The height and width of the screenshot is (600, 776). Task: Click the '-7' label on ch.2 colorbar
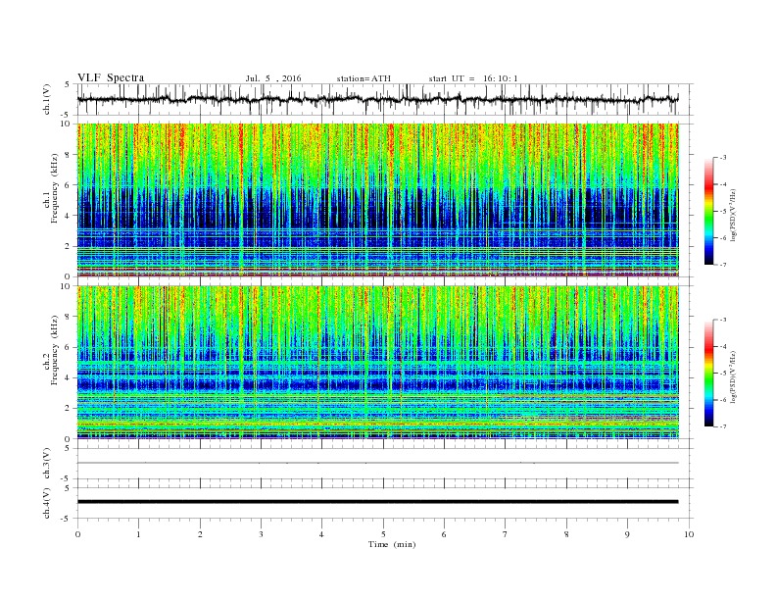723,426
